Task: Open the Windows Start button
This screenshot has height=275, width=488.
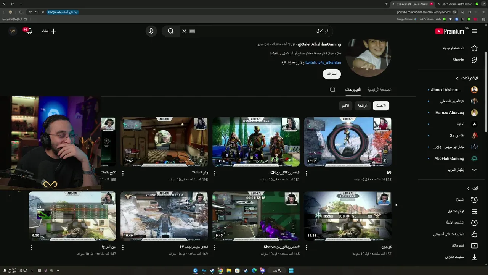Action: [291, 270]
